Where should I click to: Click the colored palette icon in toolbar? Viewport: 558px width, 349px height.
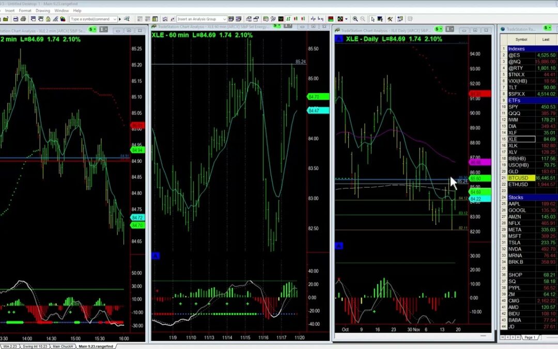(x=63, y=19)
